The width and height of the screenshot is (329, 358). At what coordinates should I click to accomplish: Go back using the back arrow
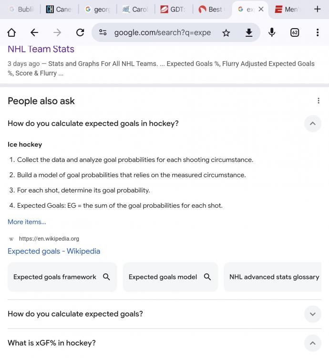[34, 32]
